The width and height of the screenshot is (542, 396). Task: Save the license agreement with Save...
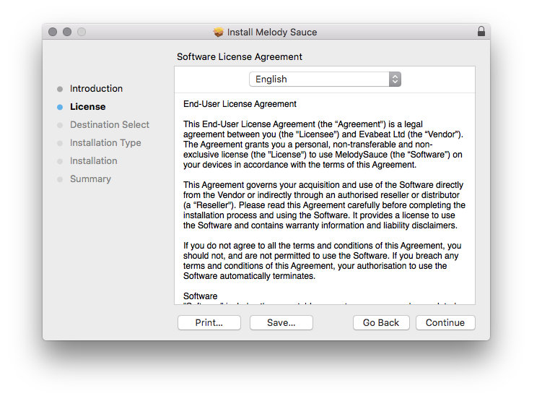click(281, 323)
